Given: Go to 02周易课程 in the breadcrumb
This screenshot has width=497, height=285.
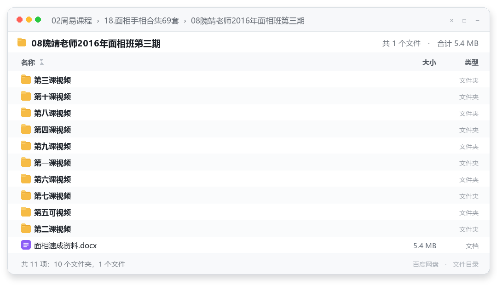Looking at the screenshot, I should [72, 21].
